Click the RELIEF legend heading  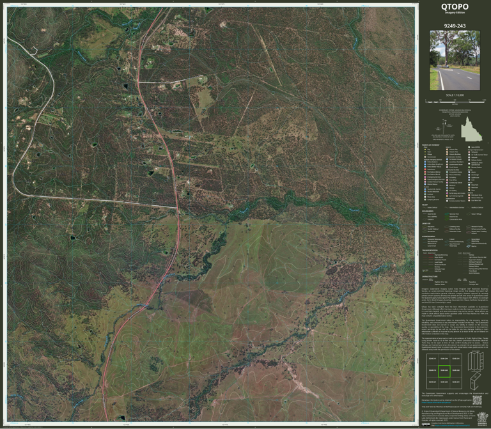click(425, 205)
